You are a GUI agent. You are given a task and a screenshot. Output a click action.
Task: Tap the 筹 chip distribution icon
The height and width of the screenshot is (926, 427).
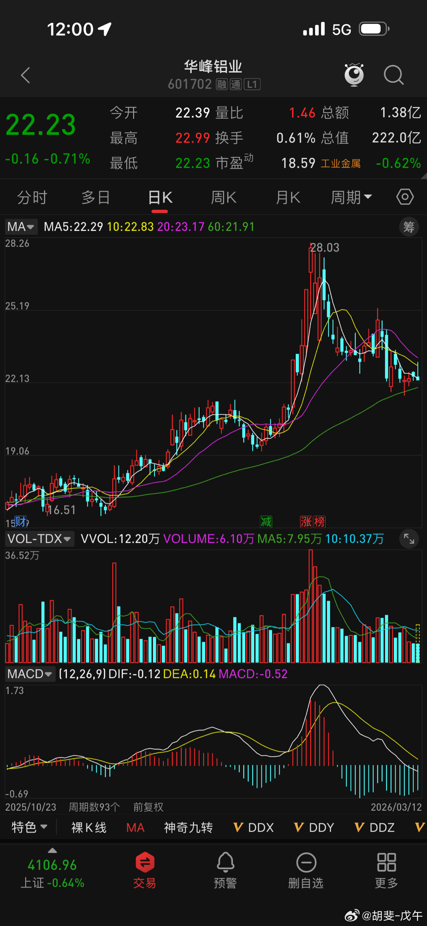409,227
